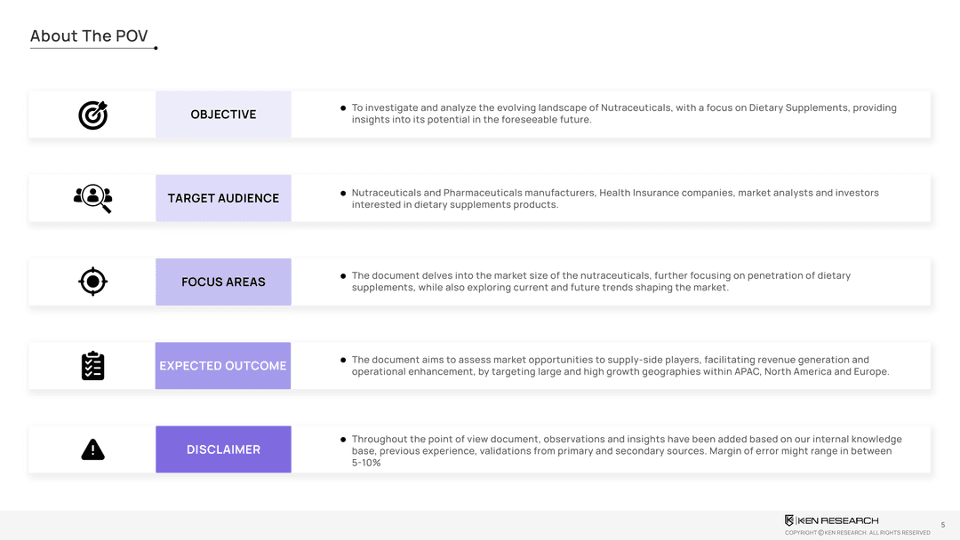Screen dimensions: 960x540
Task: Select the OBJECTIVE label box
Action: pos(223,115)
